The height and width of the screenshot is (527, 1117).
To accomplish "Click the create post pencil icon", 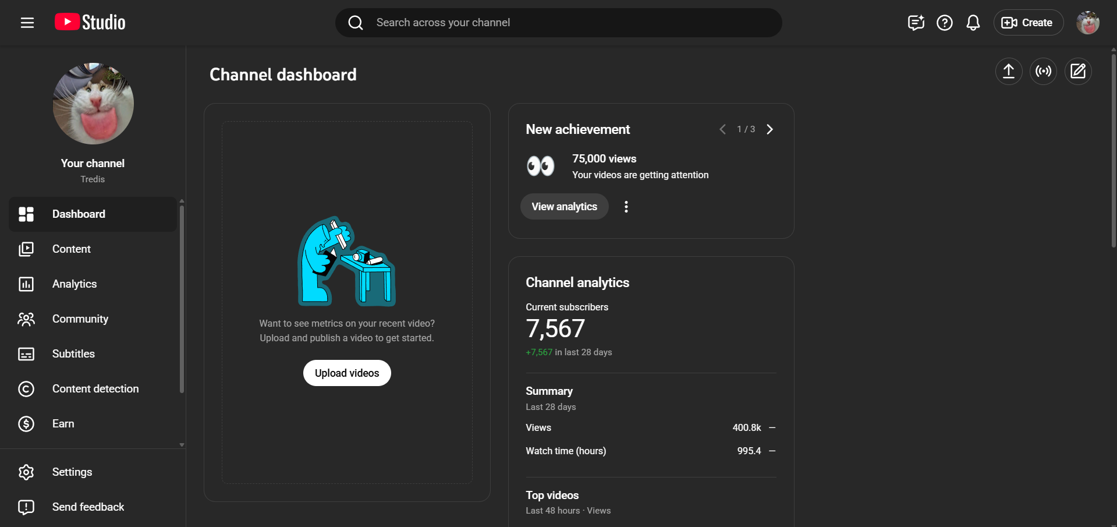I will click(1078, 71).
